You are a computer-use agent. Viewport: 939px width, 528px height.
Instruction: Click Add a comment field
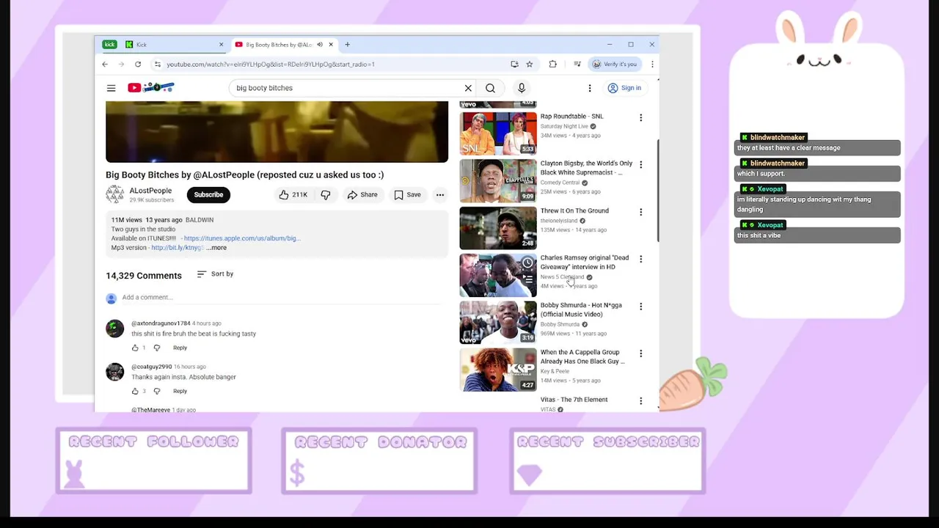point(281,298)
